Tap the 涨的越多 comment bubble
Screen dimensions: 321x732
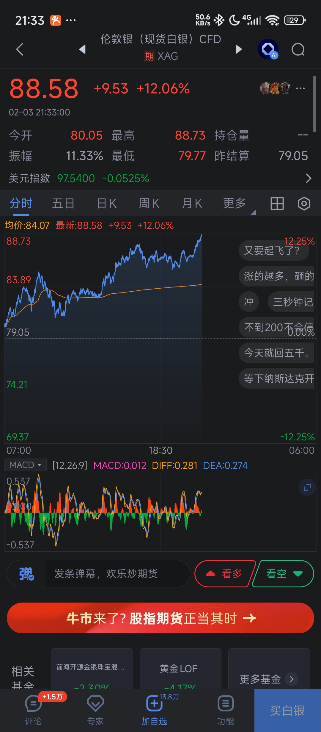click(x=276, y=276)
